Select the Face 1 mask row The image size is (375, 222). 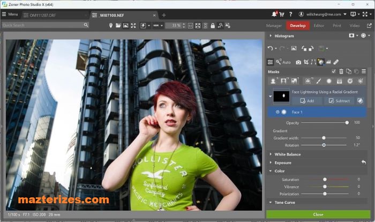point(317,112)
